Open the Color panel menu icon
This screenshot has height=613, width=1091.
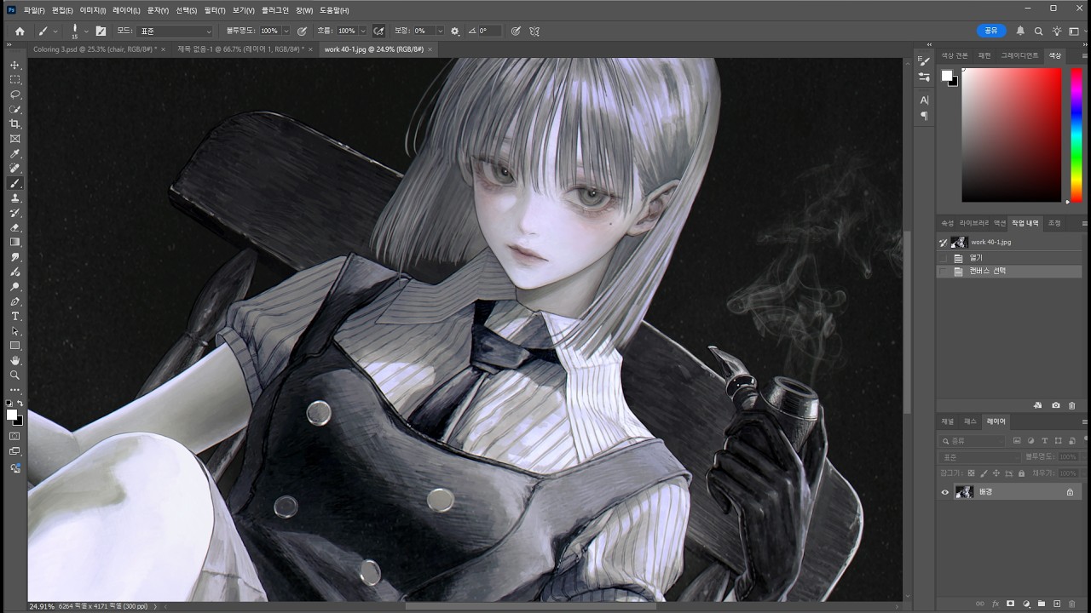point(1084,55)
